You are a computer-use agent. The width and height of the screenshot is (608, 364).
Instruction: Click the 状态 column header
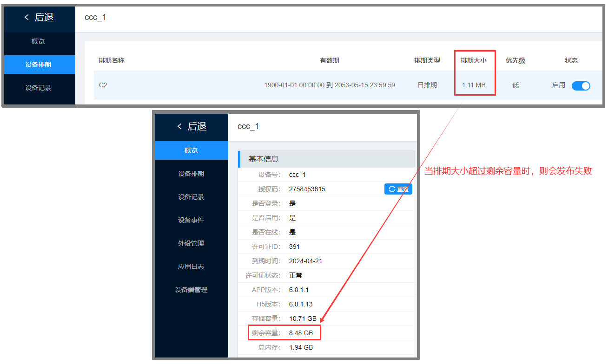click(x=571, y=60)
